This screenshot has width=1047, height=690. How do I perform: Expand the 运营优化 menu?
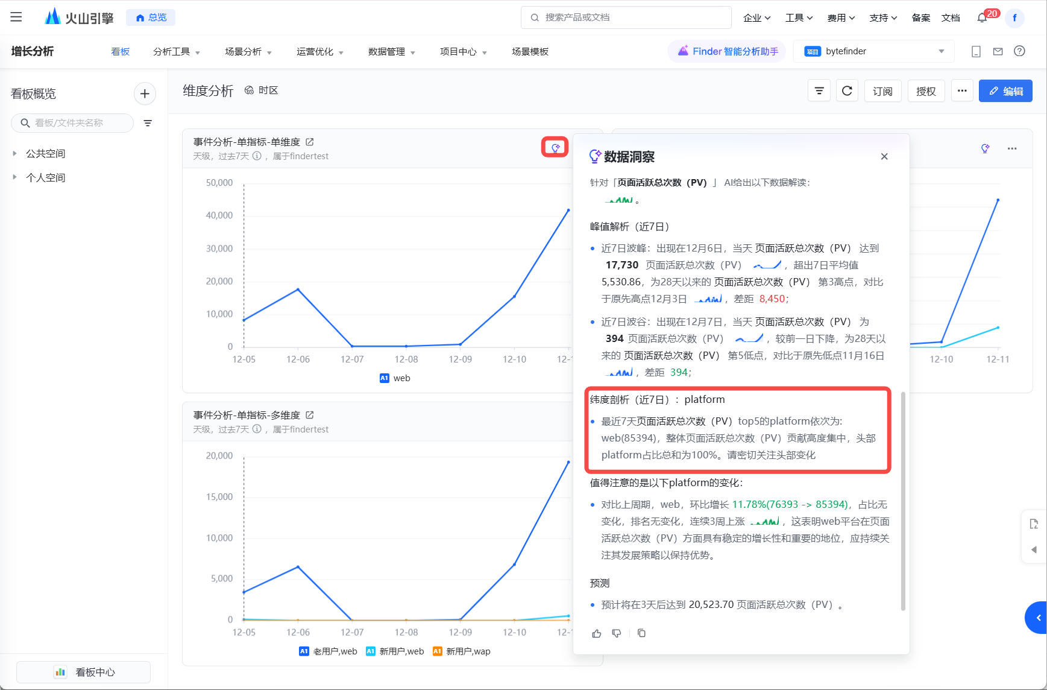(320, 52)
